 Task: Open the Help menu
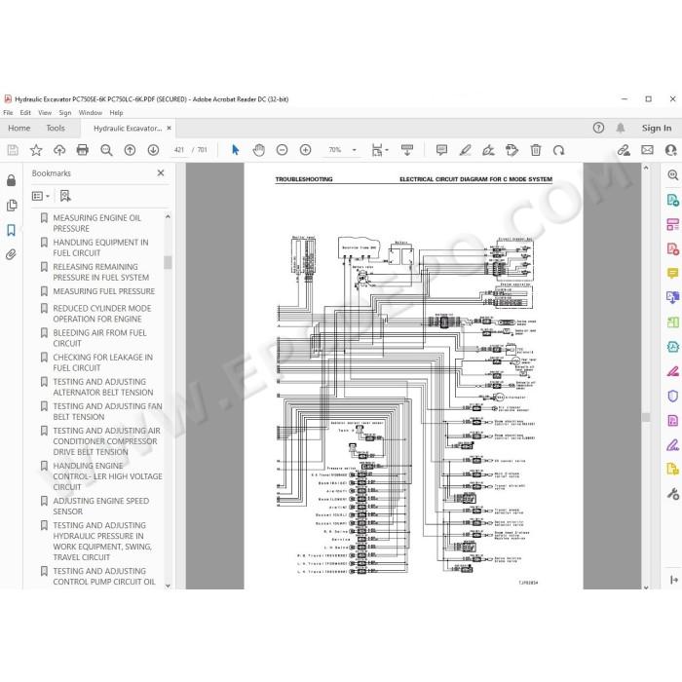click(116, 113)
